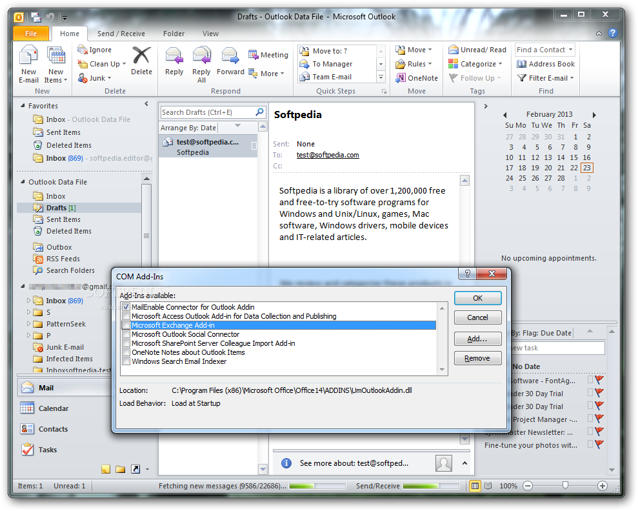This screenshot has height=511, width=638.
Task: Switch to Normal view in status bar
Action: tap(474, 486)
